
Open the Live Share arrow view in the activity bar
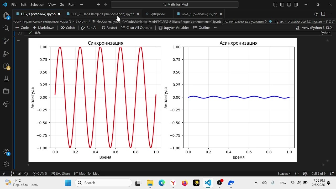tap(6, 104)
